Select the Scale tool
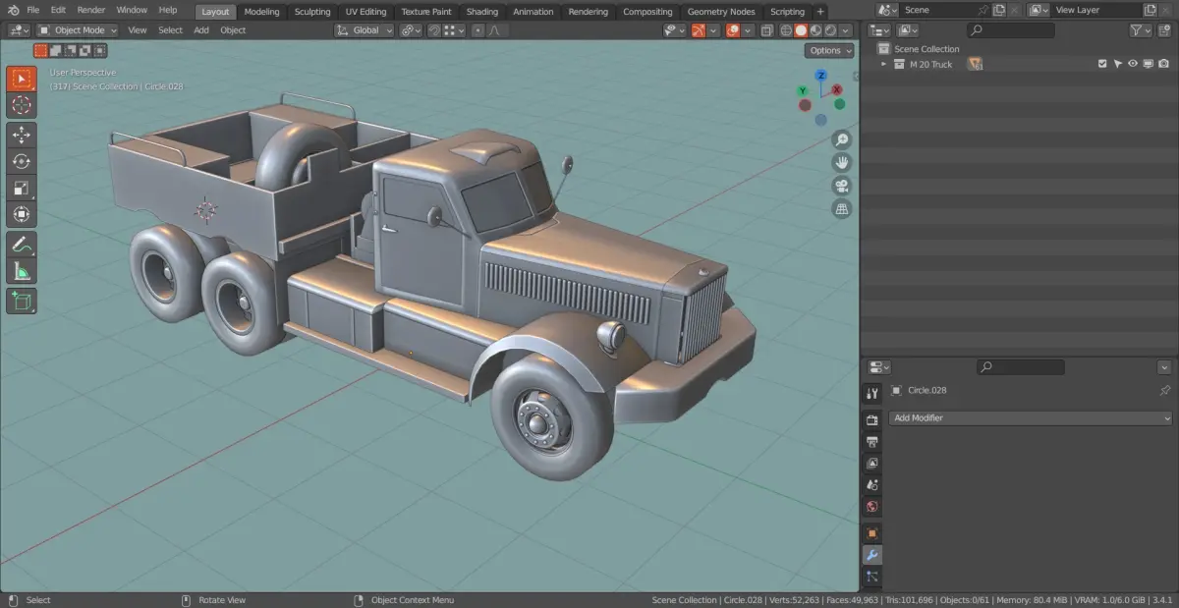Screen dimensions: 1179x608 (22, 188)
